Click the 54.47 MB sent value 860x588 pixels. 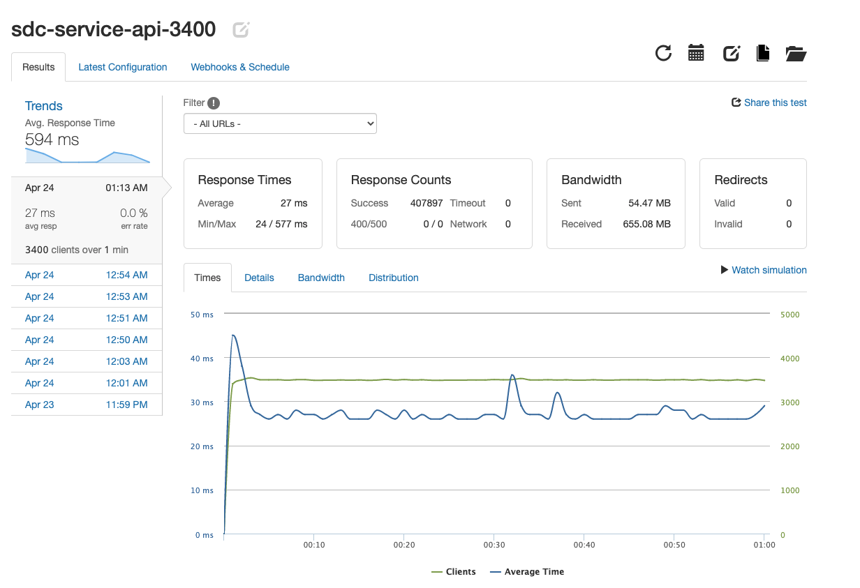point(650,203)
